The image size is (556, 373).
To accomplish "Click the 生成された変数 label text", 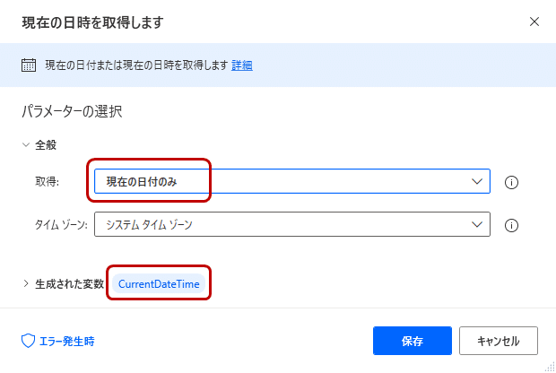I will point(70,284).
